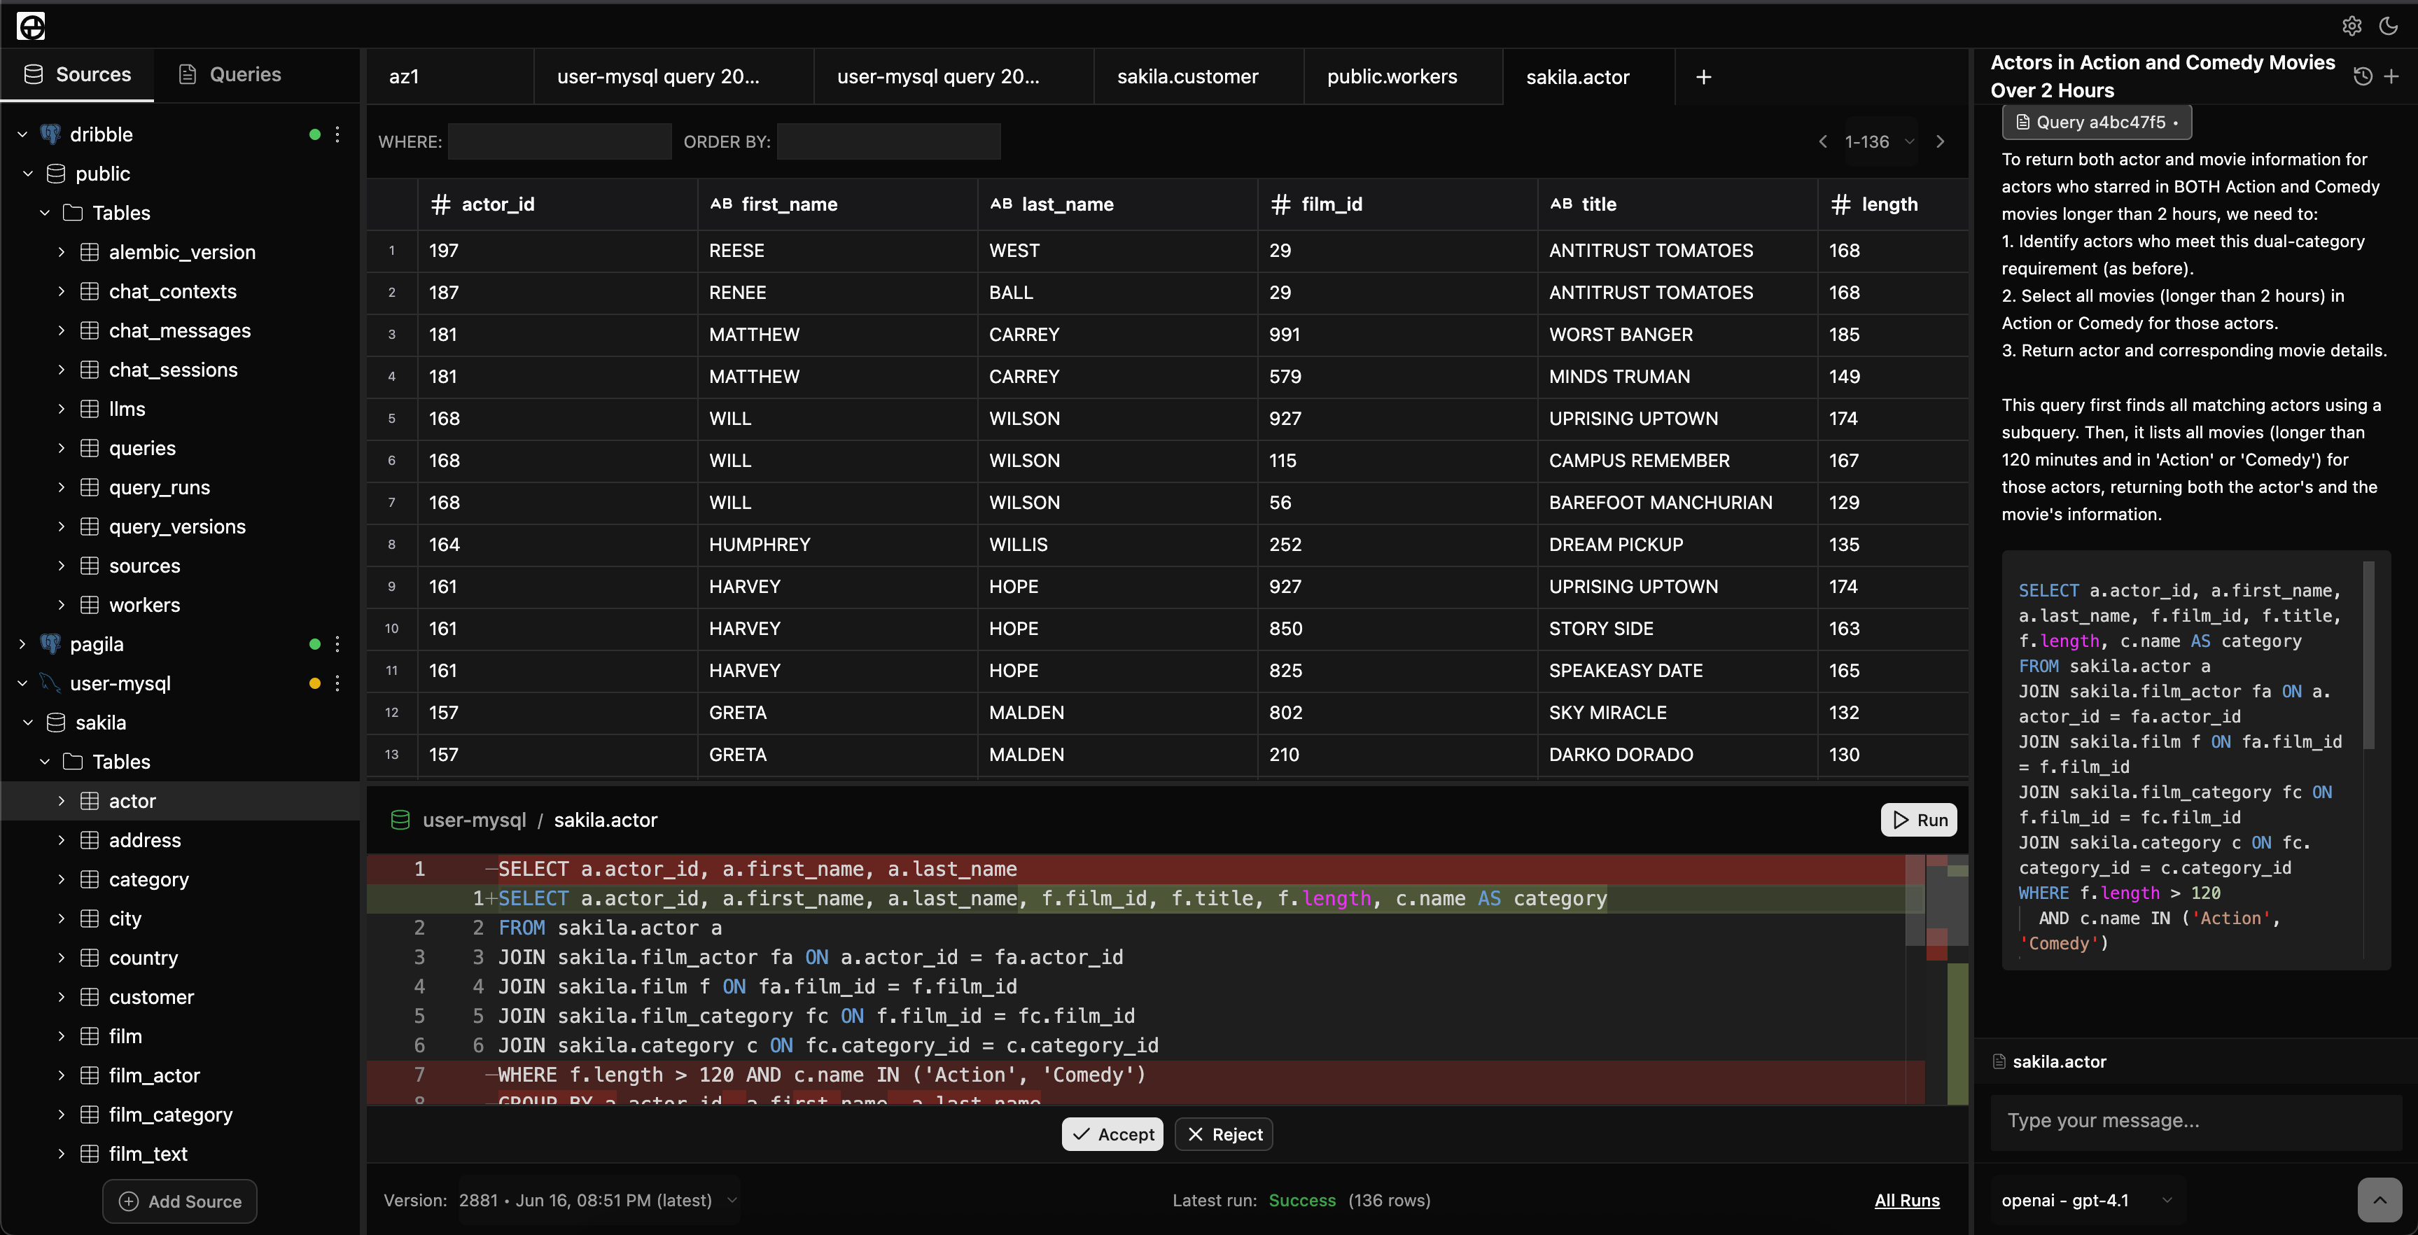The image size is (2418, 1235).
Task: Click the app logo icon
Action: tap(31, 27)
